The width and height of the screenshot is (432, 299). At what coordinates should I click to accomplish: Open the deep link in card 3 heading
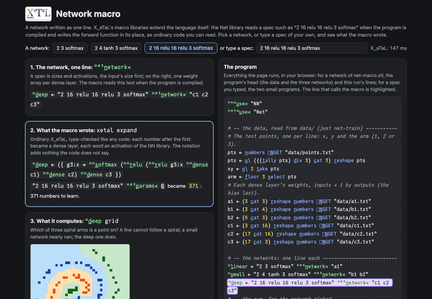pyautogui.click(x=94, y=221)
